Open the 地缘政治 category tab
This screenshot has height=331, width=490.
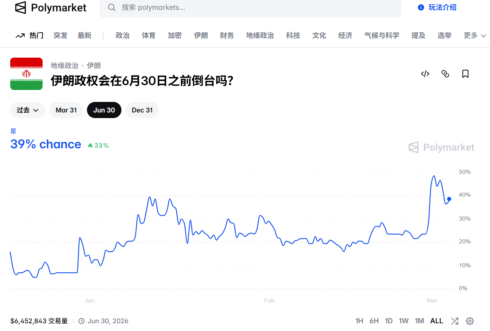(x=260, y=35)
